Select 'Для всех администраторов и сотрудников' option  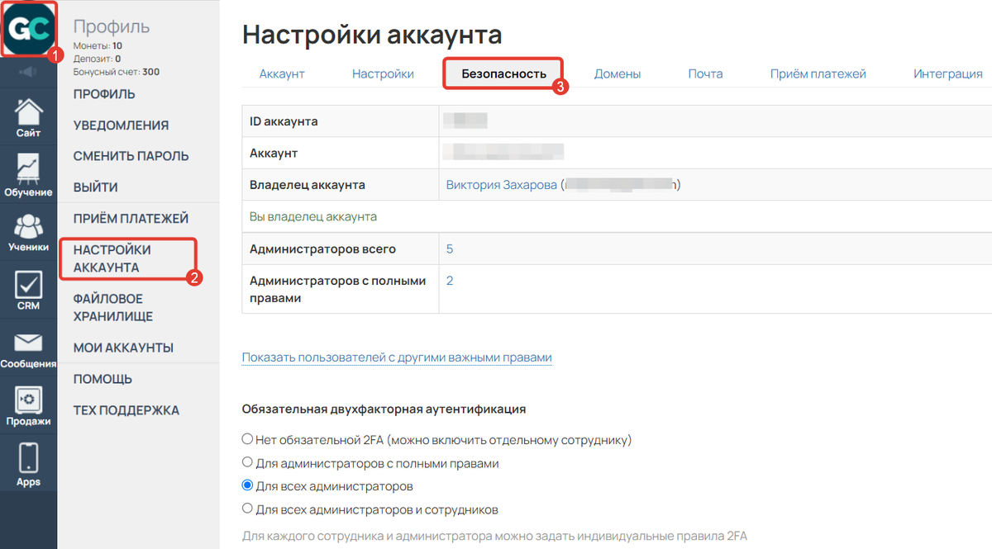pos(247,509)
